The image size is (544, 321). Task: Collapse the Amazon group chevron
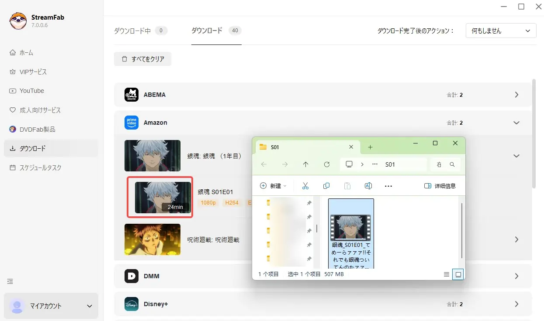(516, 123)
